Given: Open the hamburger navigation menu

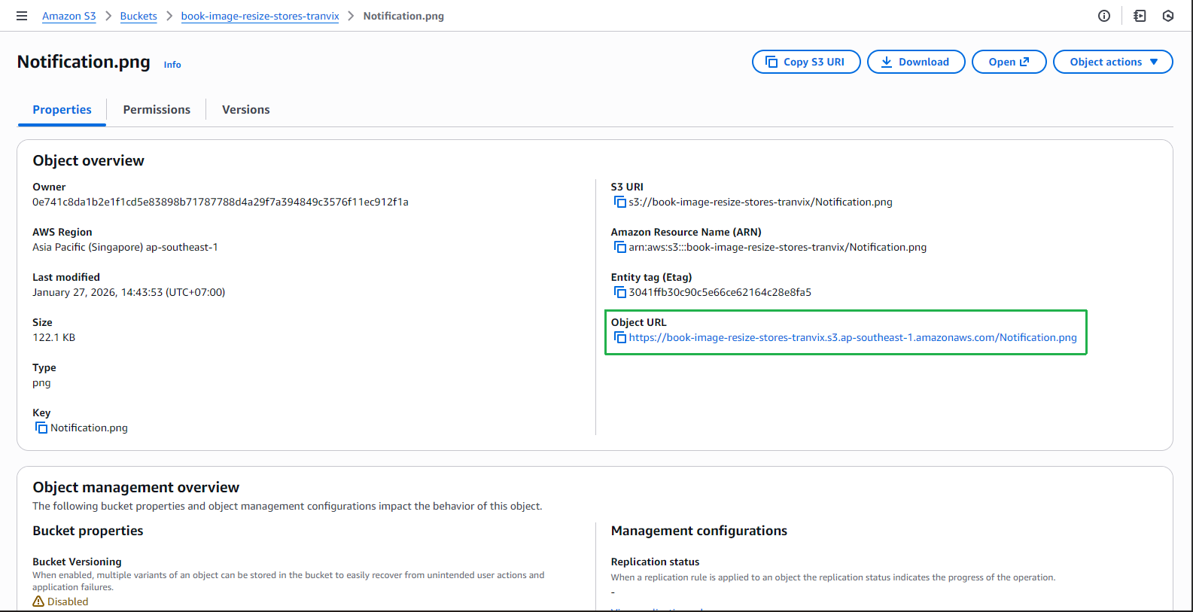Looking at the screenshot, I should point(22,16).
